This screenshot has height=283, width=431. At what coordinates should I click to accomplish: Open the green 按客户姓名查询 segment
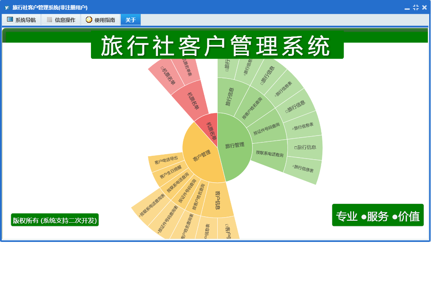click(252, 108)
